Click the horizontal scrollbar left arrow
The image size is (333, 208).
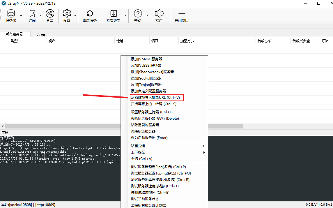[3, 126]
